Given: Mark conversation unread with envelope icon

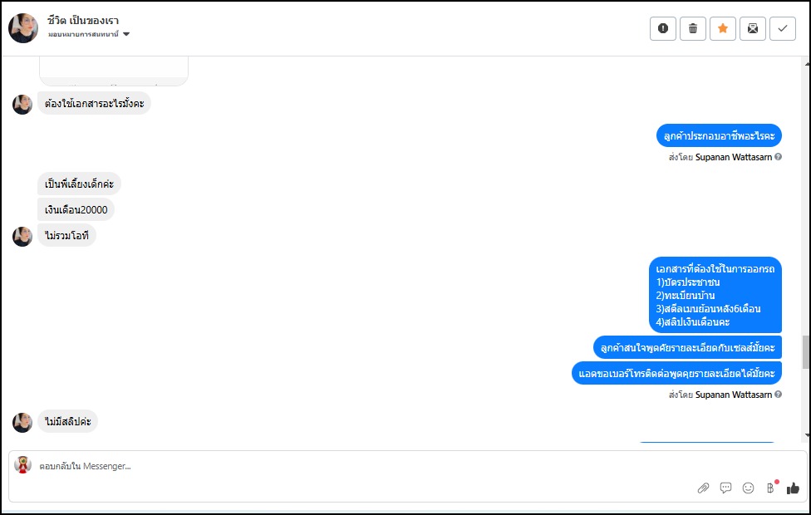Looking at the screenshot, I should [x=753, y=28].
